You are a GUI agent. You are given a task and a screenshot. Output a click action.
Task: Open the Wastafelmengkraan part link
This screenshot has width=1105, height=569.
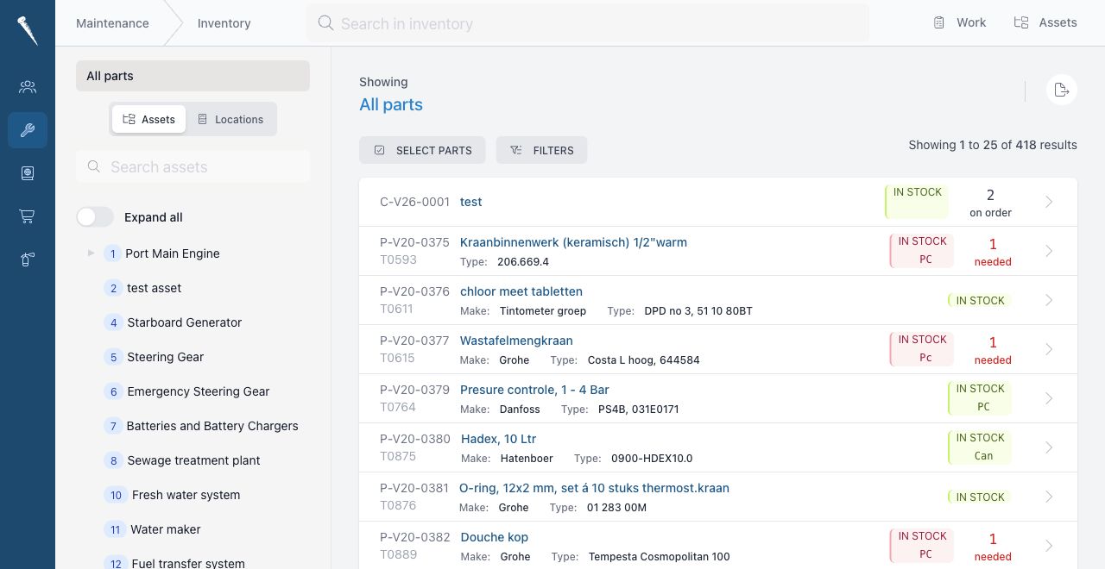[516, 341]
